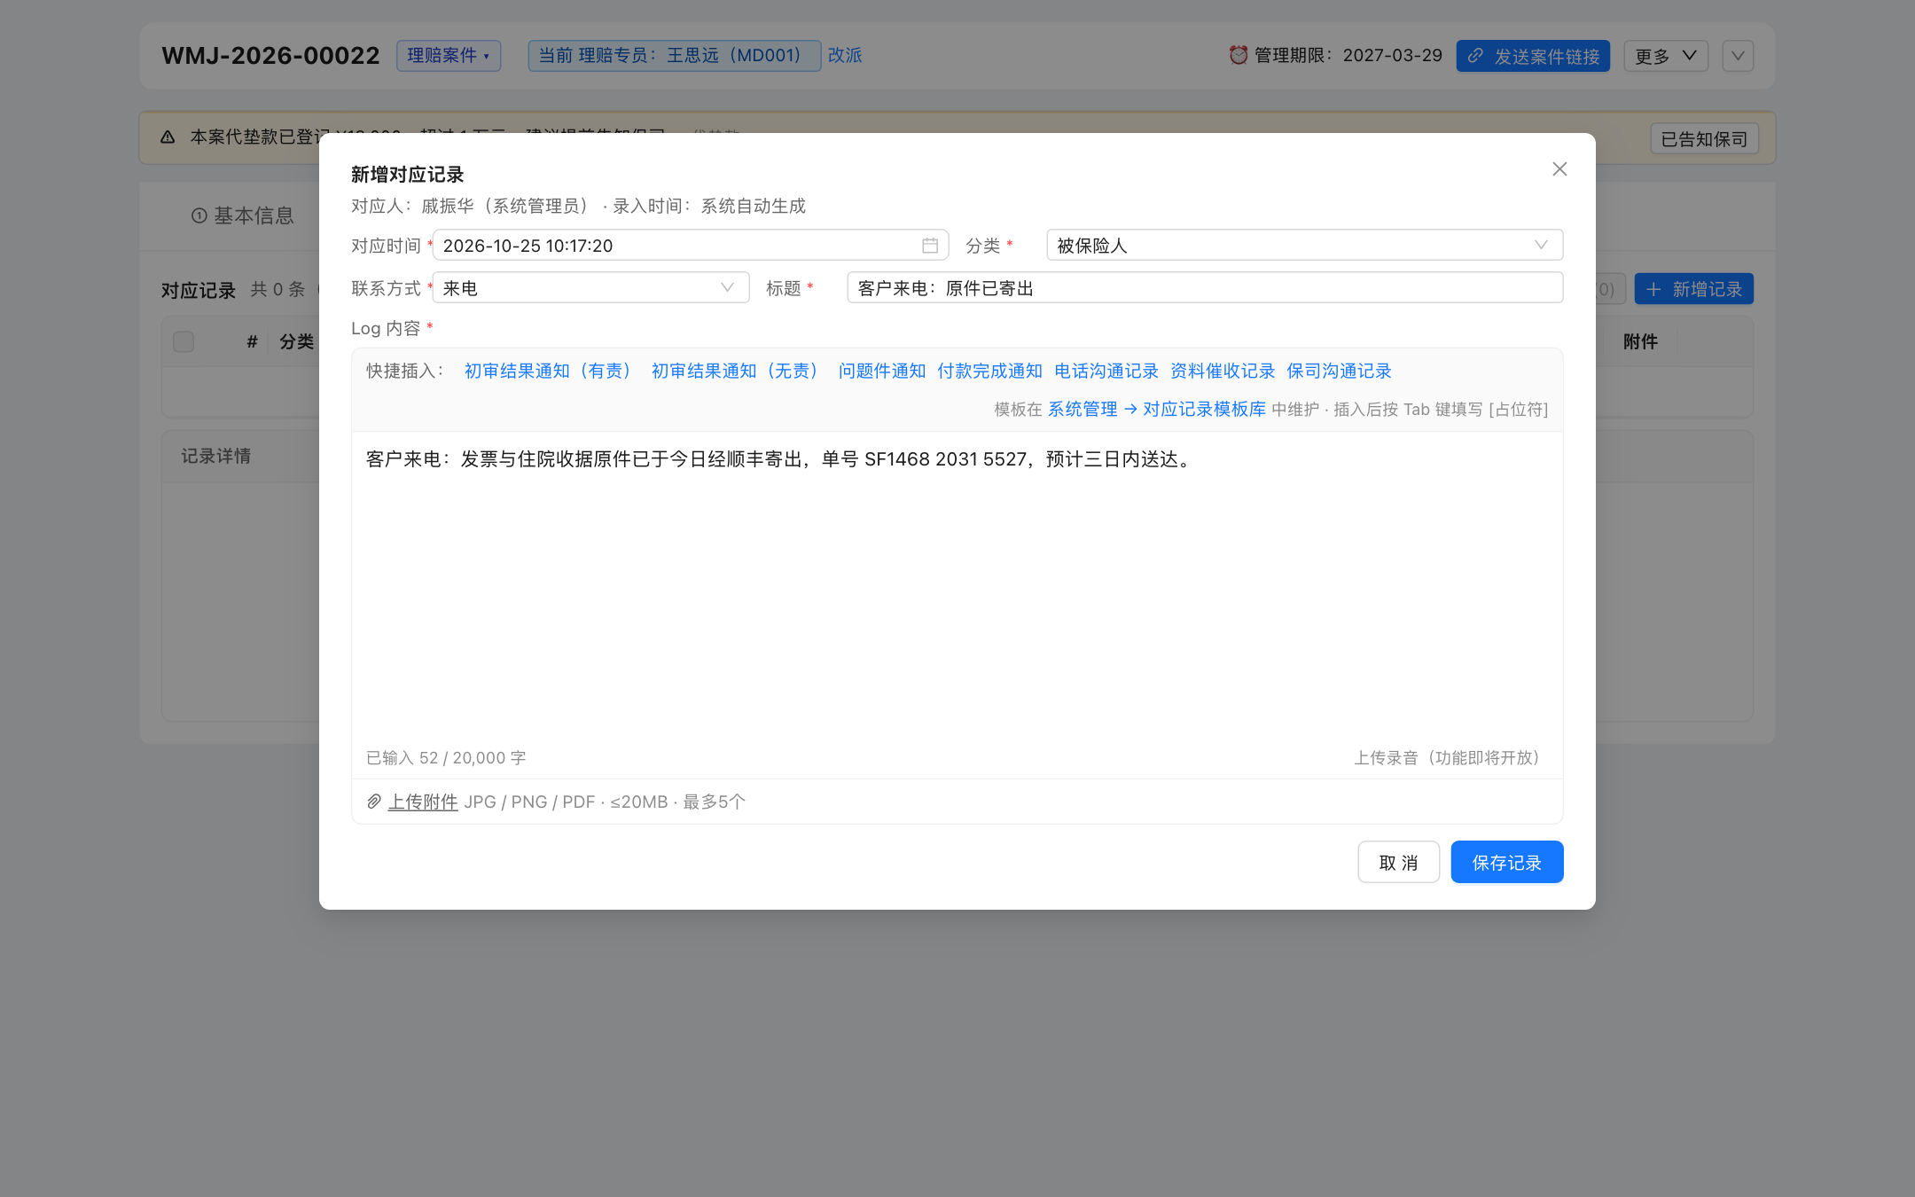The width and height of the screenshot is (1915, 1197).
Task: Click 新增记录 button behind dialog
Action: 1693,289
